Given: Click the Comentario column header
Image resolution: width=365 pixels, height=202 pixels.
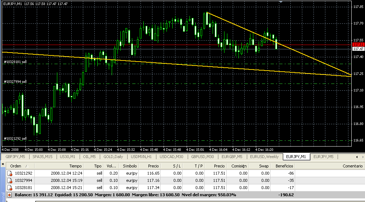Looking at the screenshot, I should point(330,166).
